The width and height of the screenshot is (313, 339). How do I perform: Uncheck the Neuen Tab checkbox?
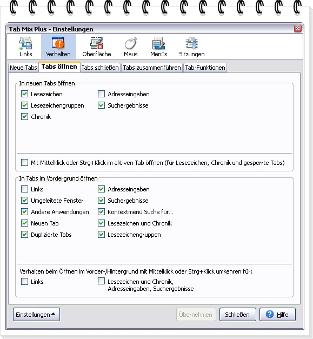point(24,223)
